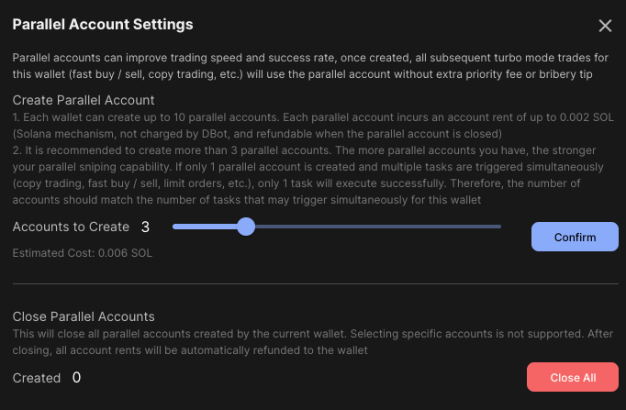Close the Parallel Account Settings dialog
626x410 pixels.
coord(605,26)
